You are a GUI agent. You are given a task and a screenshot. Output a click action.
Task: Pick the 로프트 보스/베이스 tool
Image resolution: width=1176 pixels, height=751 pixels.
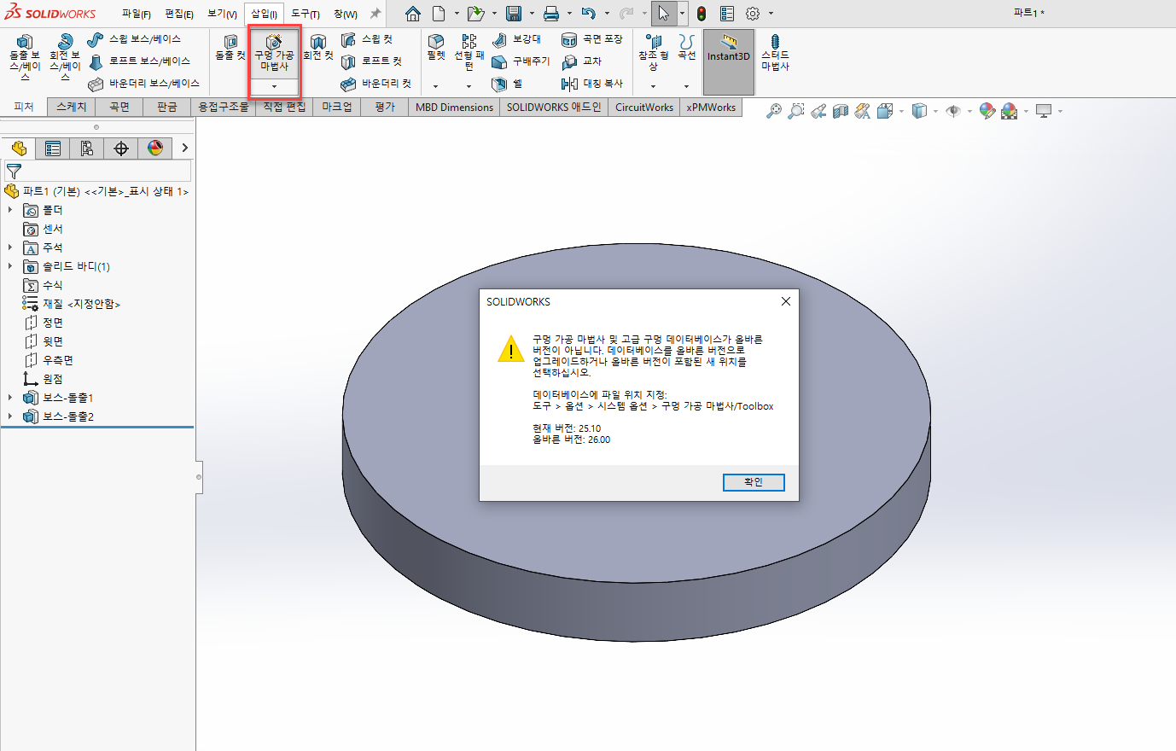139,61
